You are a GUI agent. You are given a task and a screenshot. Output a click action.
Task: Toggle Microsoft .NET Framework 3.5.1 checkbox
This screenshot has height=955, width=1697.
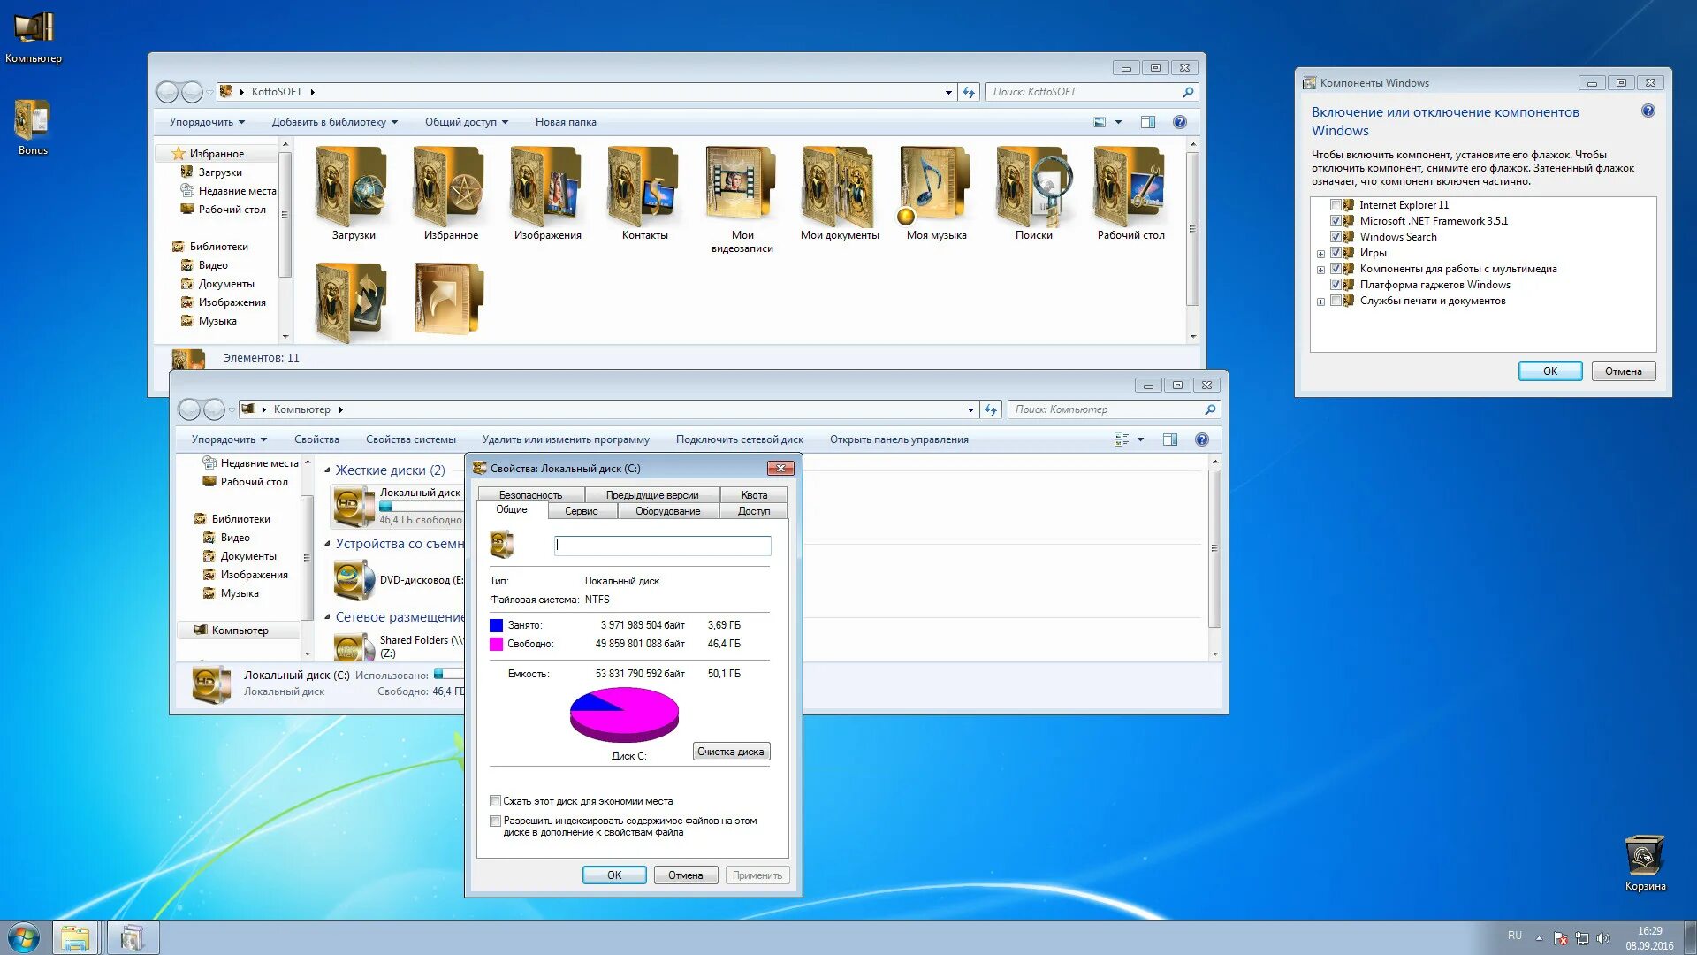[x=1336, y=221]
